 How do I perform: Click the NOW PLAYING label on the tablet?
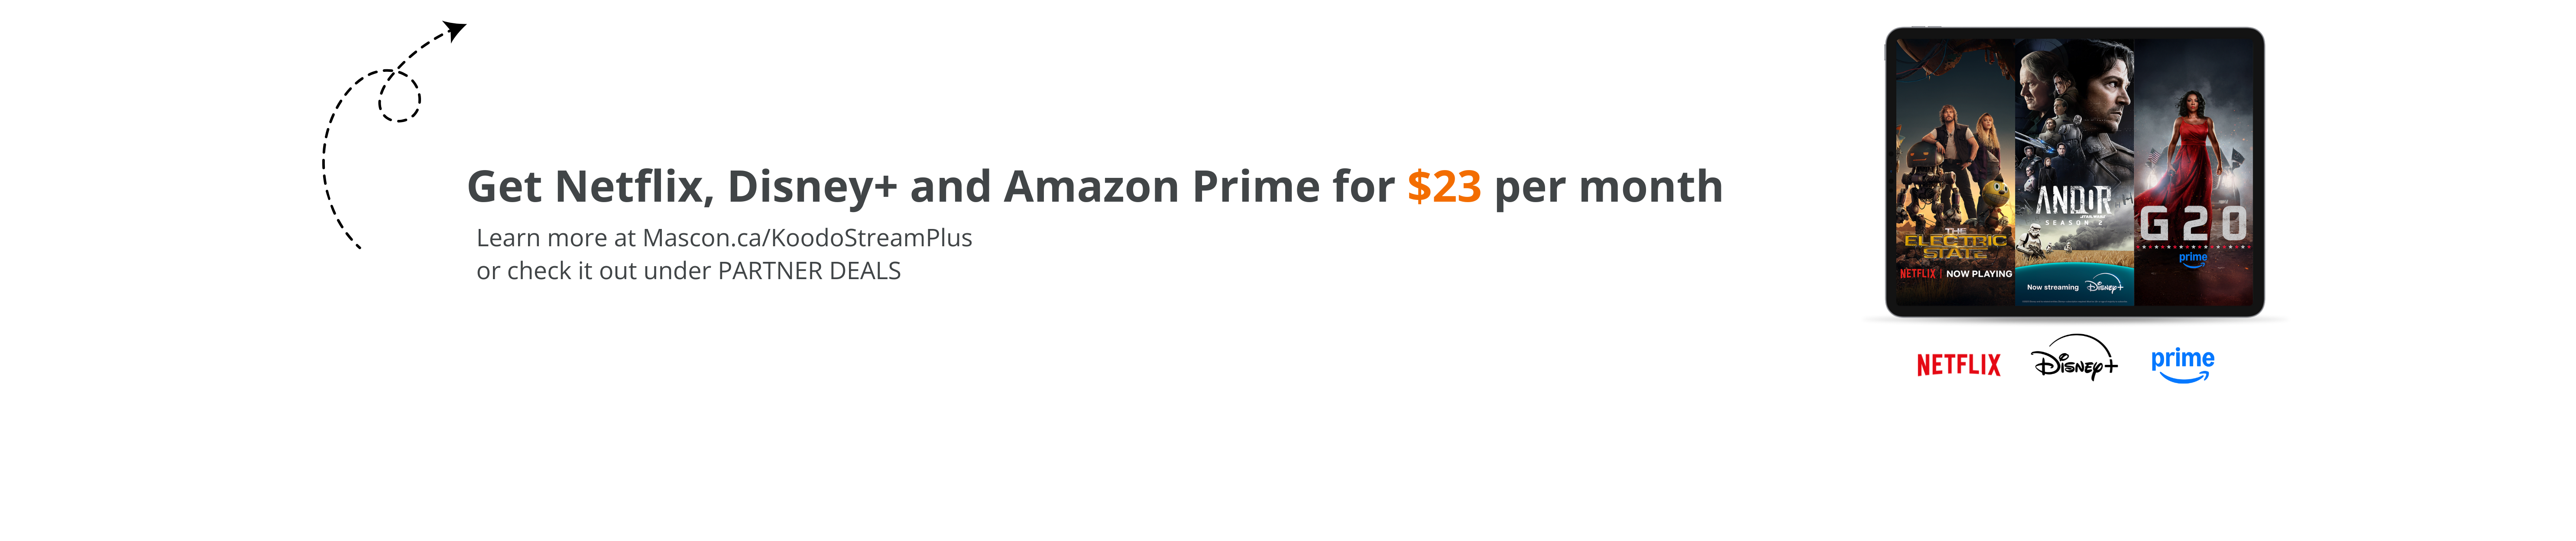click(1979, 273)
